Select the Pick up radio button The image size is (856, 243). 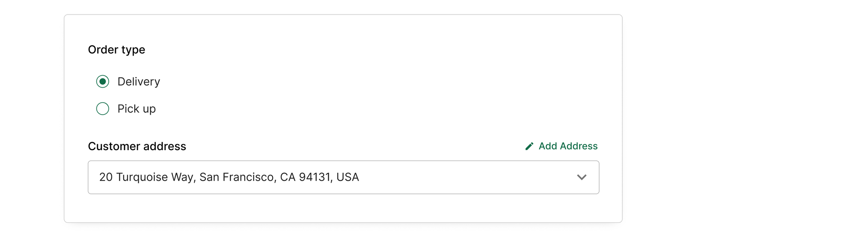(x=103, y=109)
